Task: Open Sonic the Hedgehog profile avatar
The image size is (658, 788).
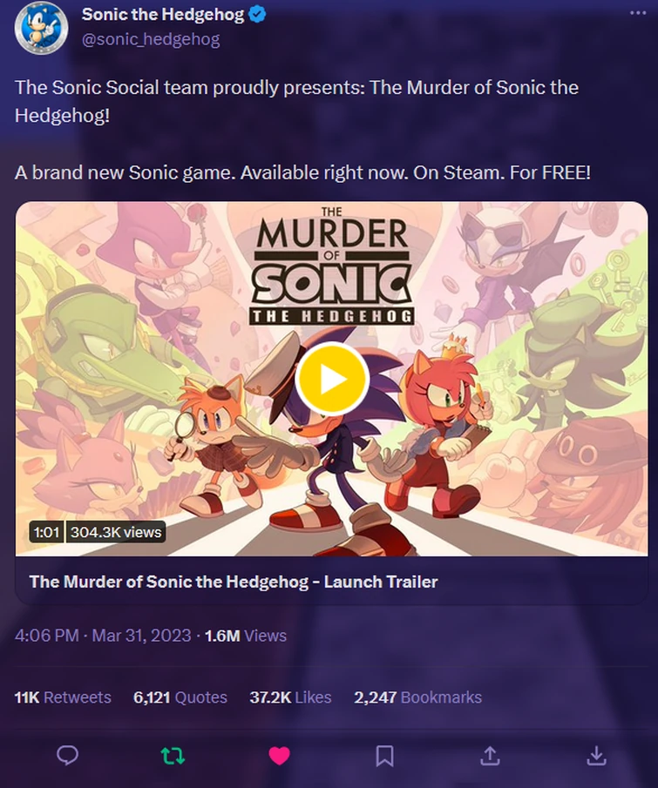Action: [40, 26]
